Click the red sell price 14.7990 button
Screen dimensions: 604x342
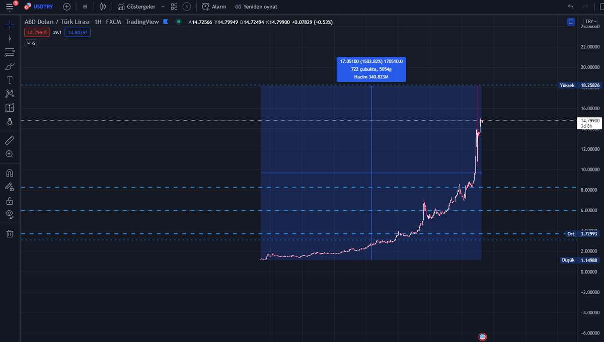37,32
